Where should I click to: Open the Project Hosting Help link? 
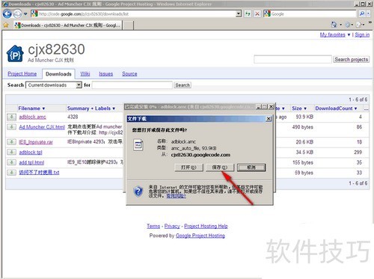[206, 226]
